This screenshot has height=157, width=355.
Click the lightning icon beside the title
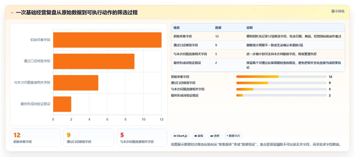(12, 13)
